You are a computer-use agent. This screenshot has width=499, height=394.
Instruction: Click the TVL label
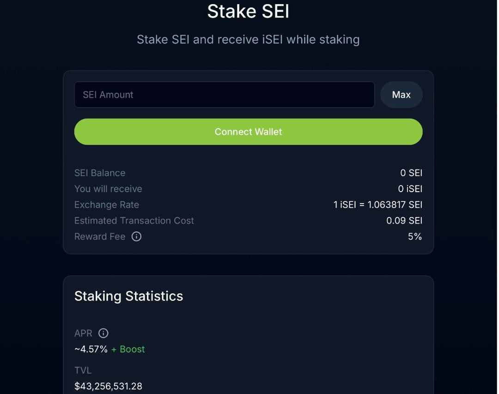(83, 370)
